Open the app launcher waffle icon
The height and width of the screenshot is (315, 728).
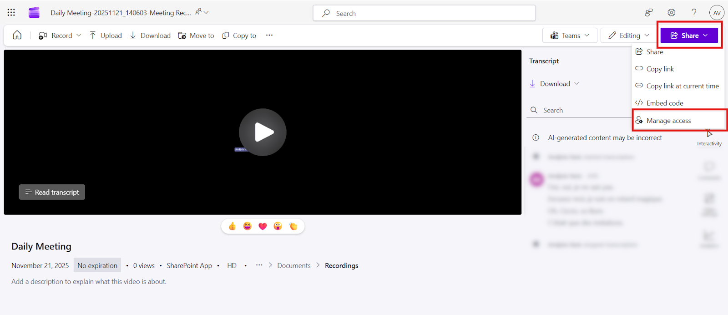coord(11,13)
